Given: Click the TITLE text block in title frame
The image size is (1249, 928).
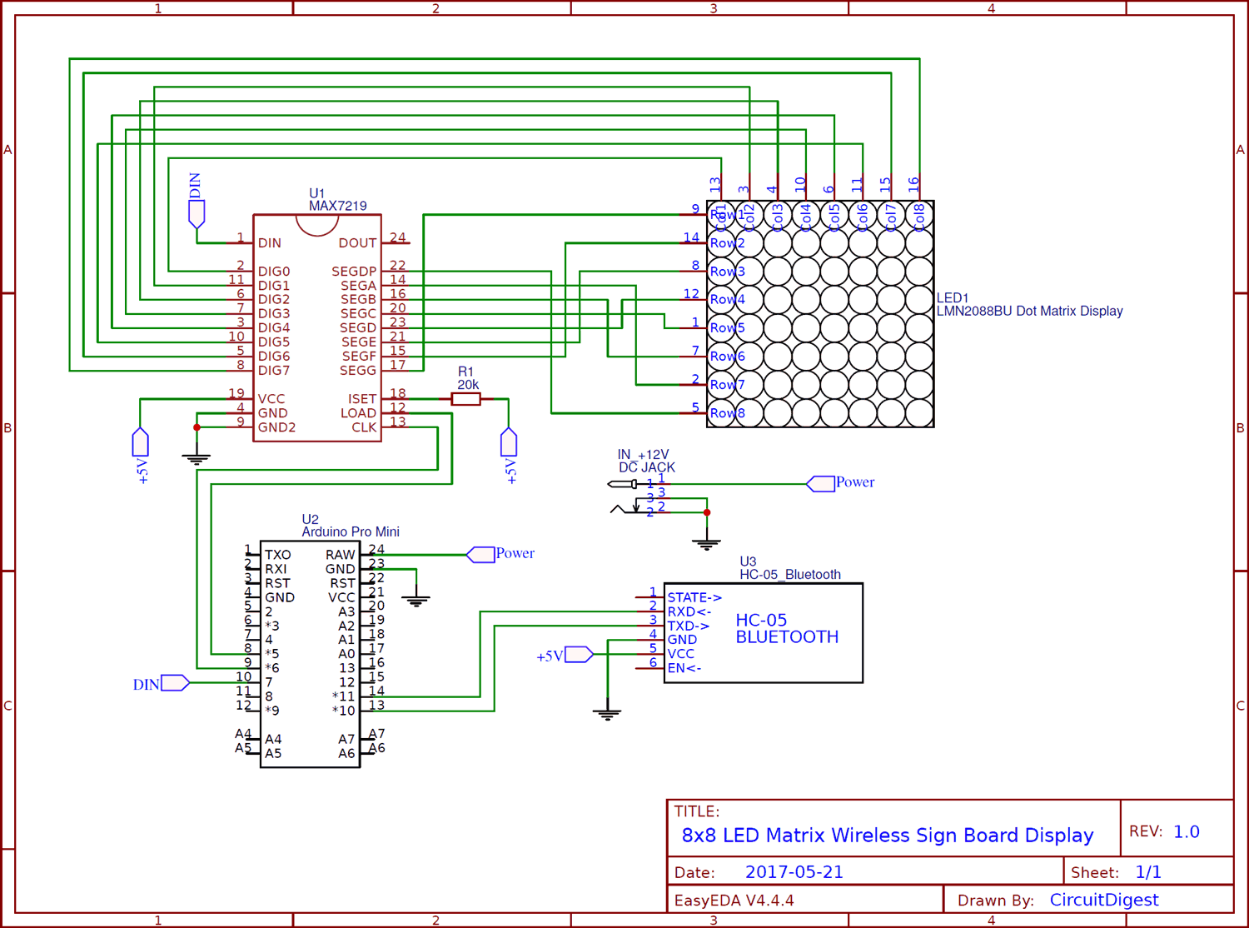Looking at the screenshot, I should pos(698,811).
